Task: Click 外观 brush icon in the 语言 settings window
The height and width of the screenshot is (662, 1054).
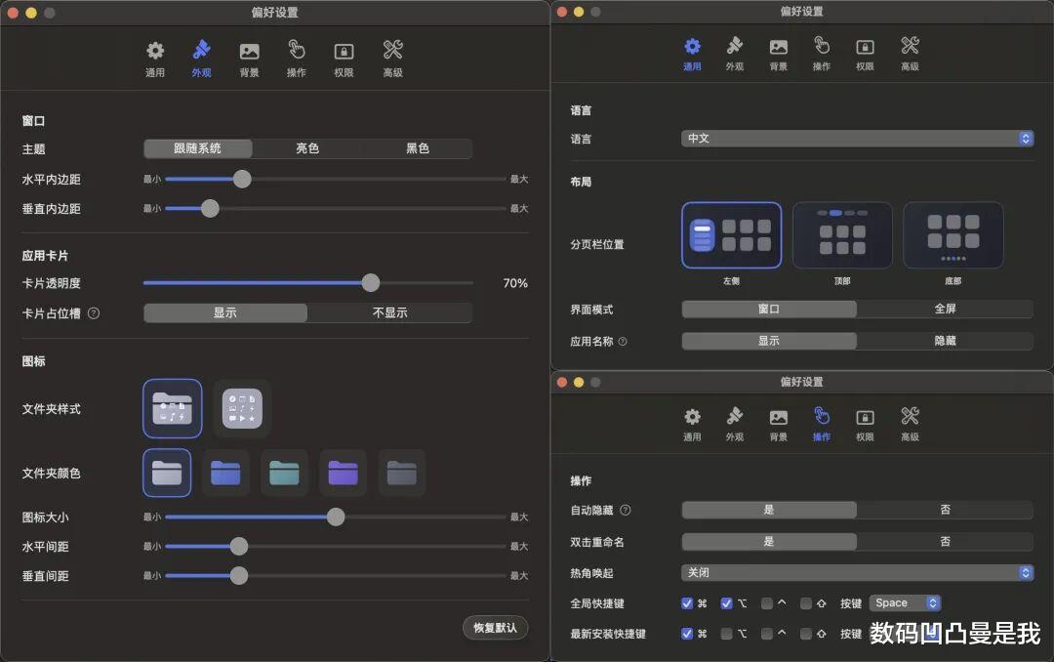Action: tap(735, 46)
